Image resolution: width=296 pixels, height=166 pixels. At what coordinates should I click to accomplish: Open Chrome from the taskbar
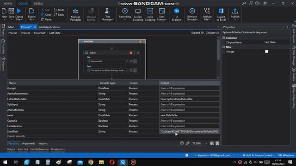pos(91,162)
